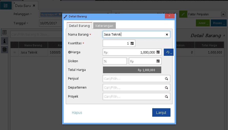The height and width of the screenshot is (130, 228).
Task: Click the Diskon percent input field
Action: [115, 61]
